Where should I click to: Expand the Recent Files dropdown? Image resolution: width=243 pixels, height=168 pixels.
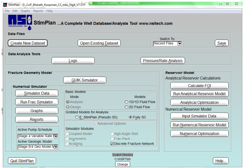(179, 44)
